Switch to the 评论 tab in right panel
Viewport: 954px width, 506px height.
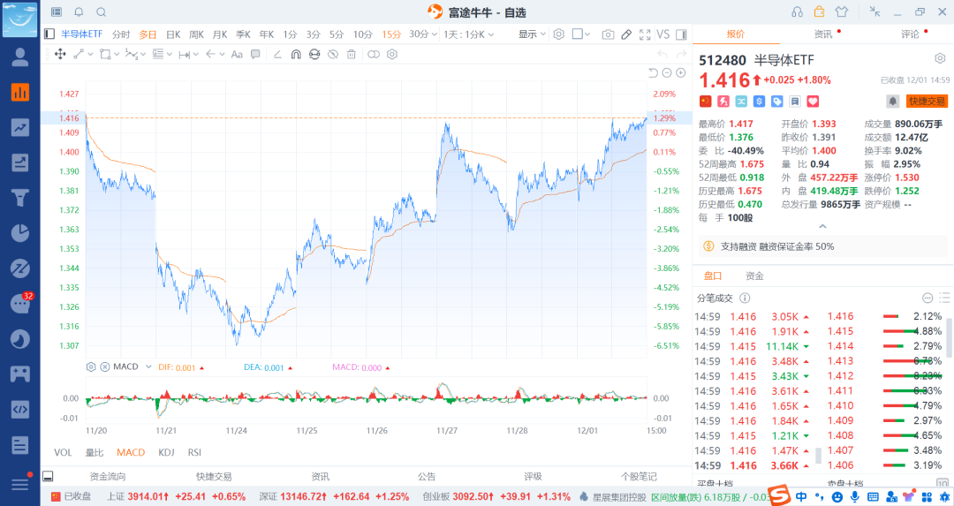click(910, 34)
